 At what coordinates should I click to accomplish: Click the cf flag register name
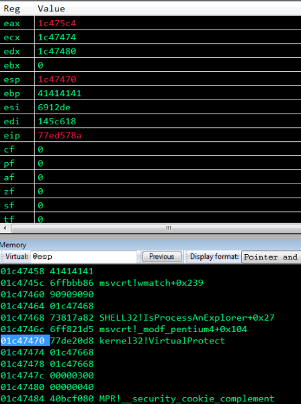pos(9,149)
